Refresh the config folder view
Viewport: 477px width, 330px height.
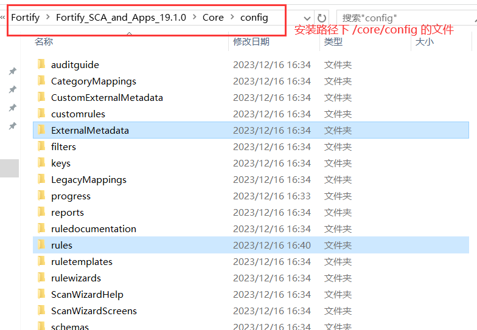[322, 18]
